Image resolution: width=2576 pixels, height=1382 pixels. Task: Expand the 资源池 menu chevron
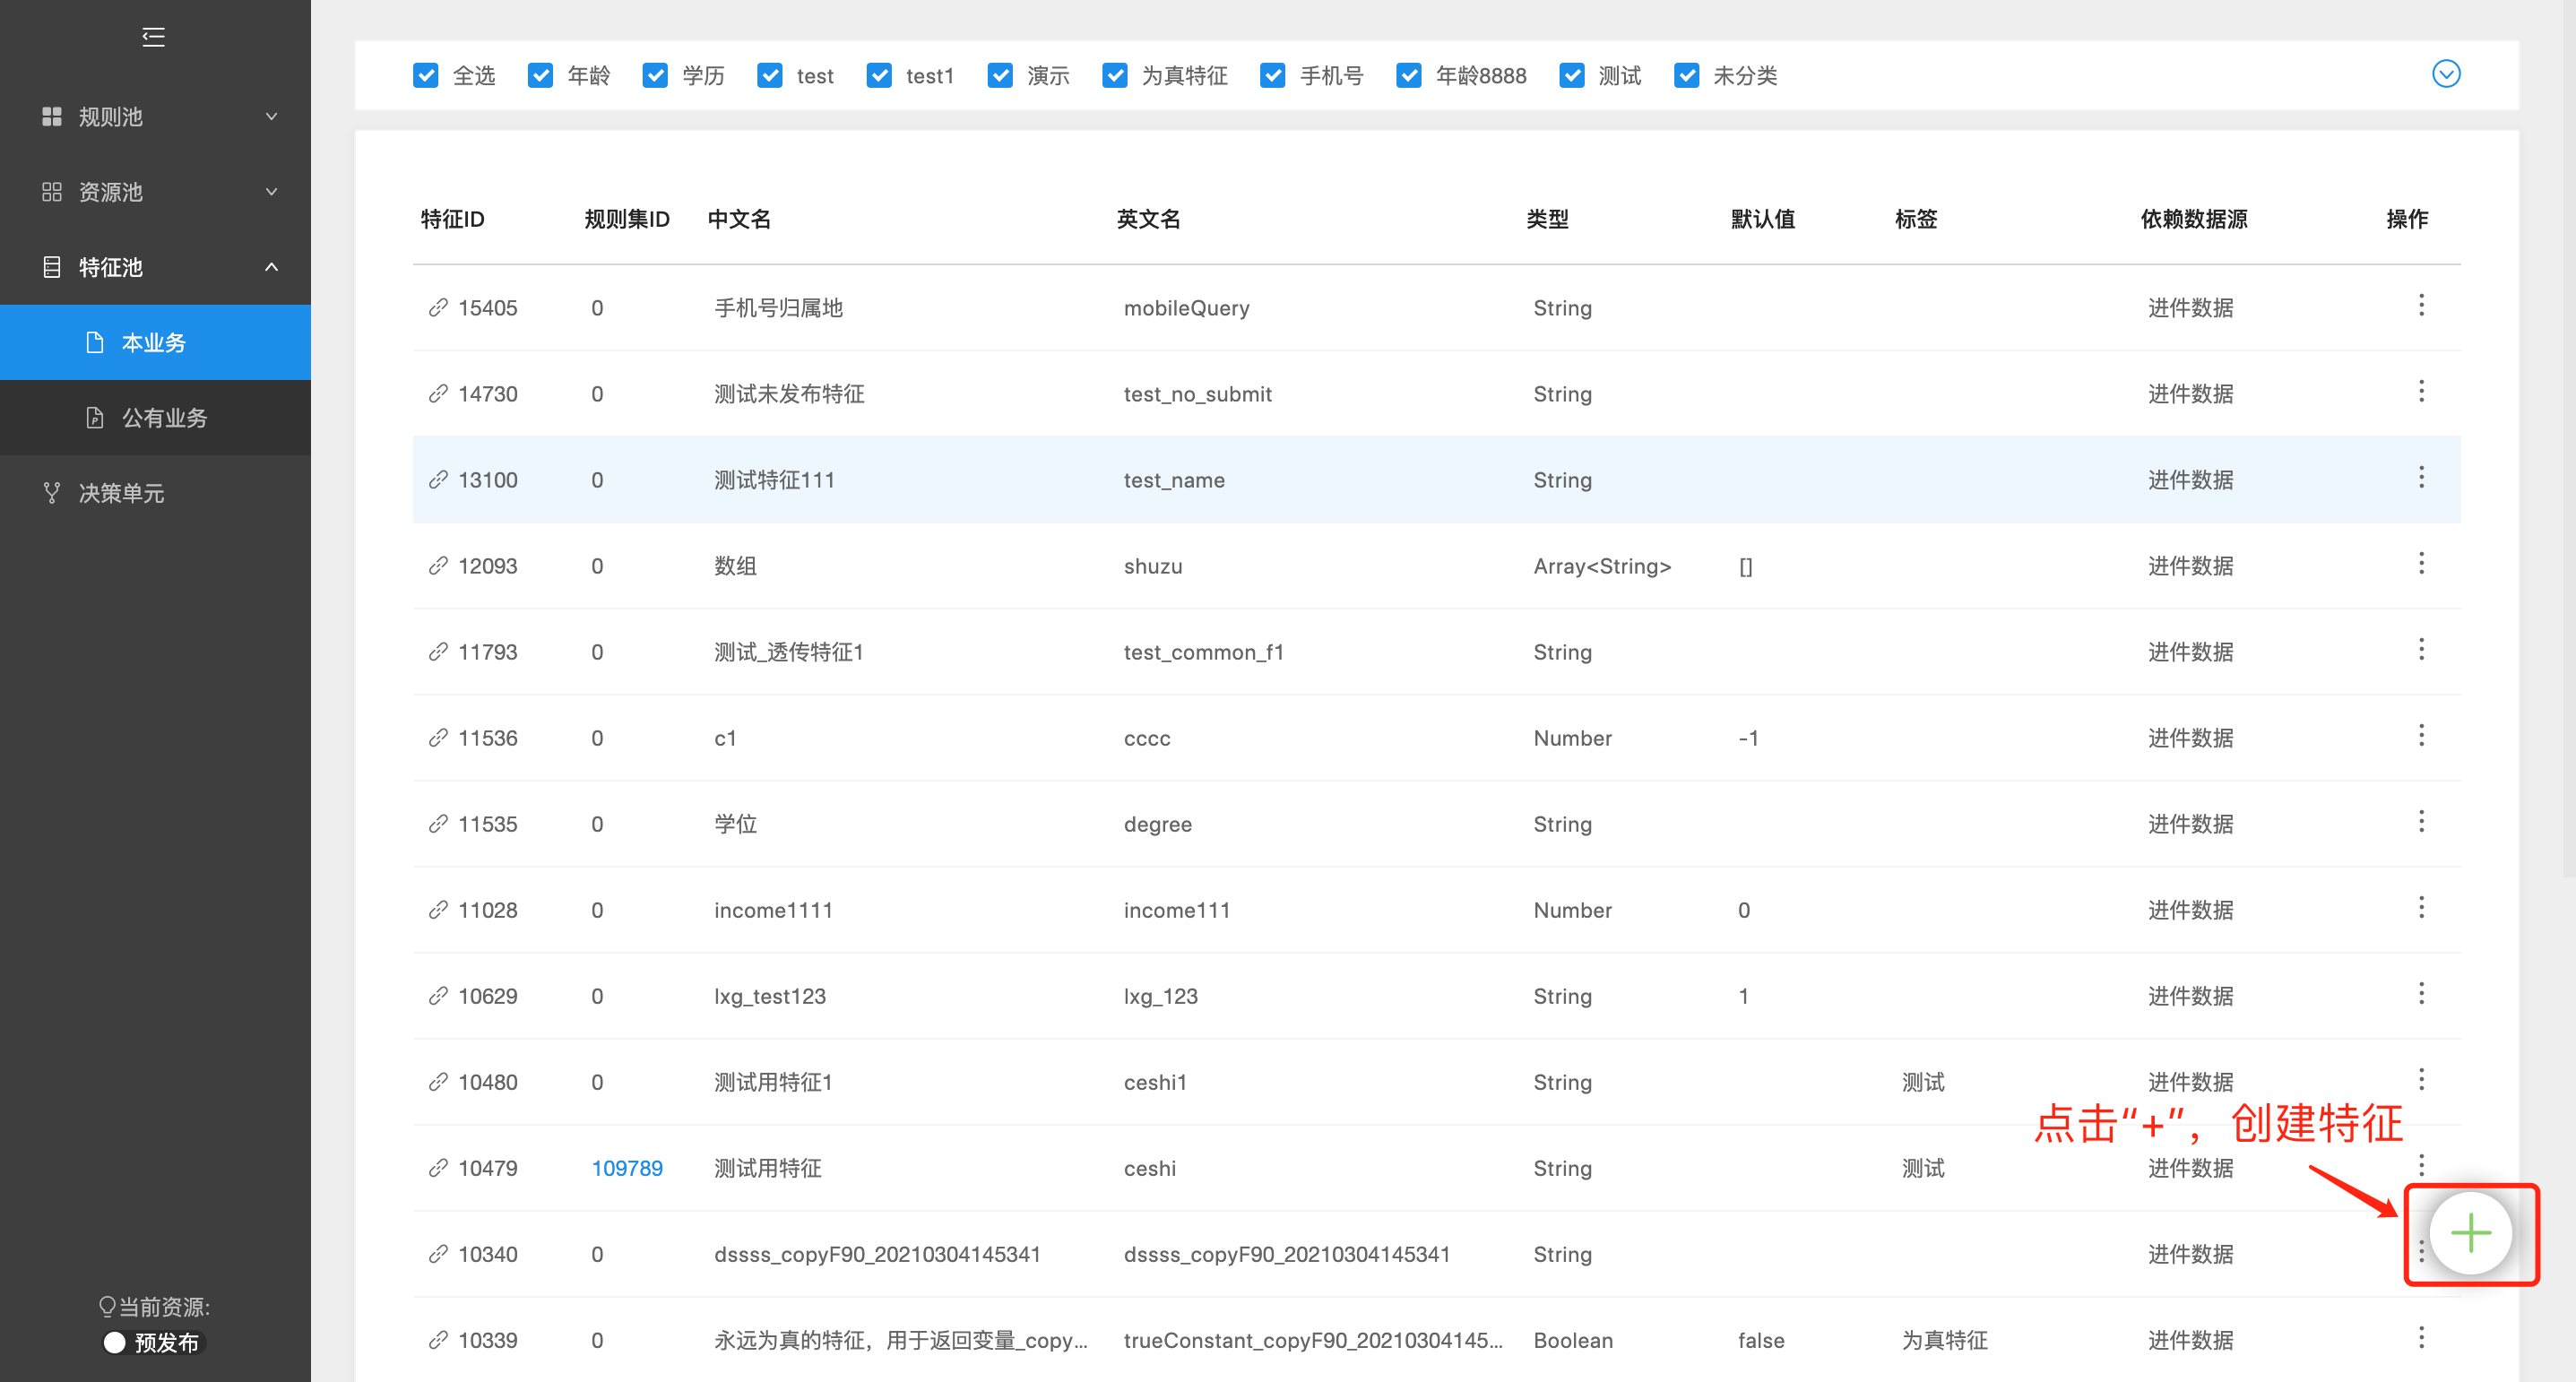coord(271,192)
